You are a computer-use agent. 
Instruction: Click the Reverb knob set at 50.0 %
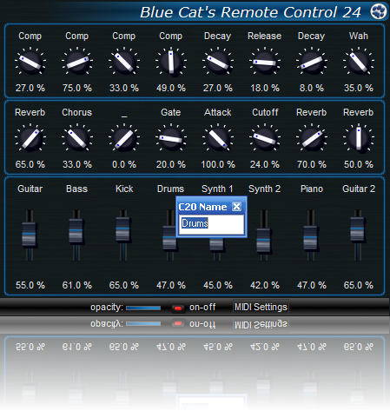pos(359,138)
